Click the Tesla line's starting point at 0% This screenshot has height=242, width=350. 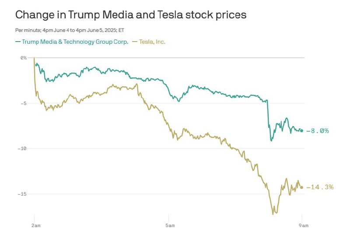34,58
